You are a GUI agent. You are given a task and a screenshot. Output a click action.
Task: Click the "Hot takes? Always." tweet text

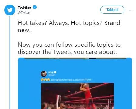click(44, 23)
